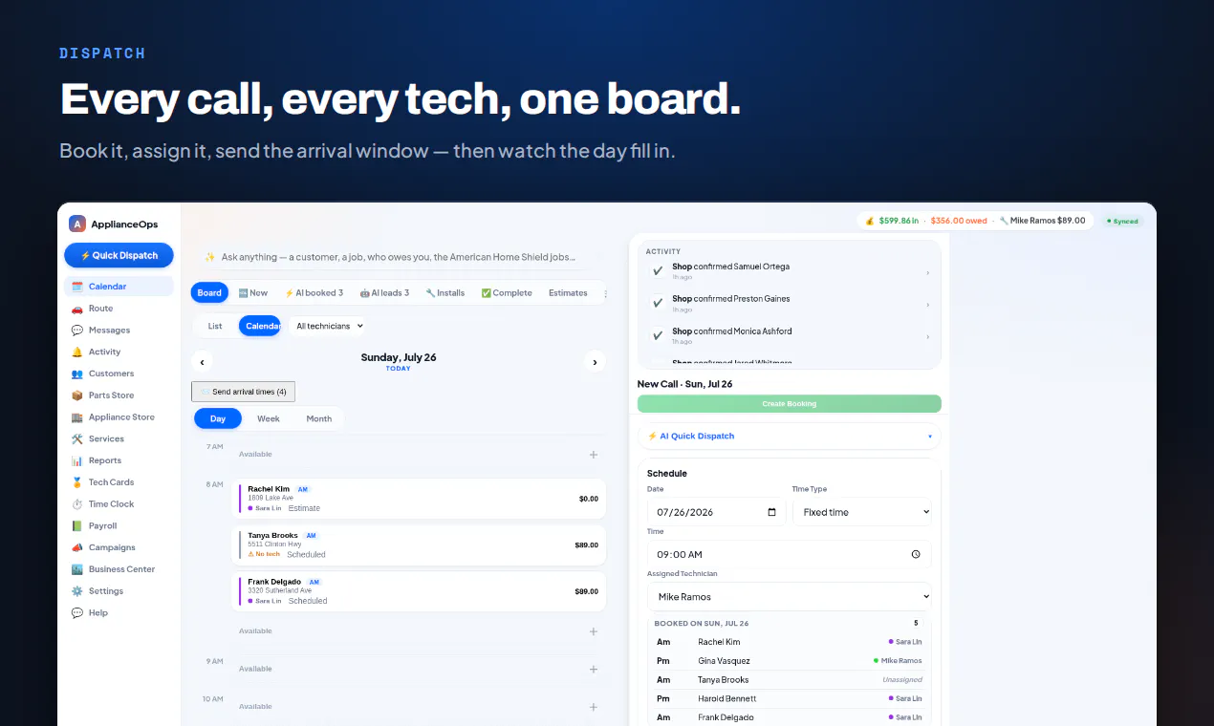Switch to Calendar view toggle
Viewport: 1214px width, 726px height.
coord(260,326)
